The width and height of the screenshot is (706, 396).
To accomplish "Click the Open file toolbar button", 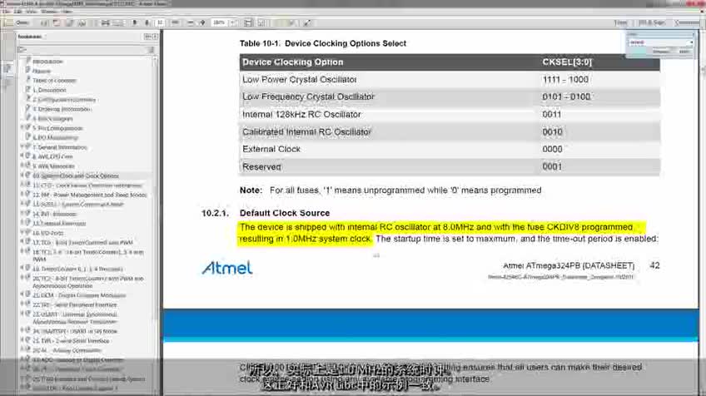I will click(22, 22).
